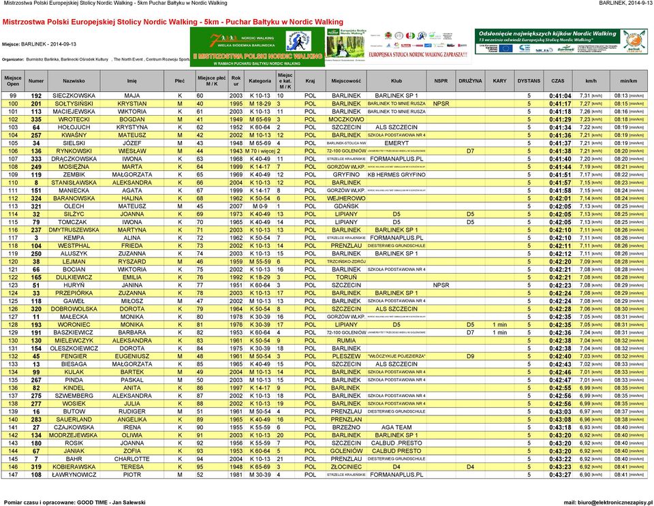Click the town 'WEJHEROWO'
This screenshot has width=654, height=506.
pyautogui.click(x=346, y=199)
